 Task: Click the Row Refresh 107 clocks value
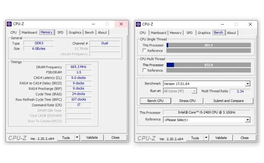pyautogui.click(x=79, y=99)
